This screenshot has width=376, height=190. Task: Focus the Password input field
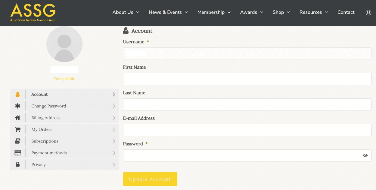(241, 155)
